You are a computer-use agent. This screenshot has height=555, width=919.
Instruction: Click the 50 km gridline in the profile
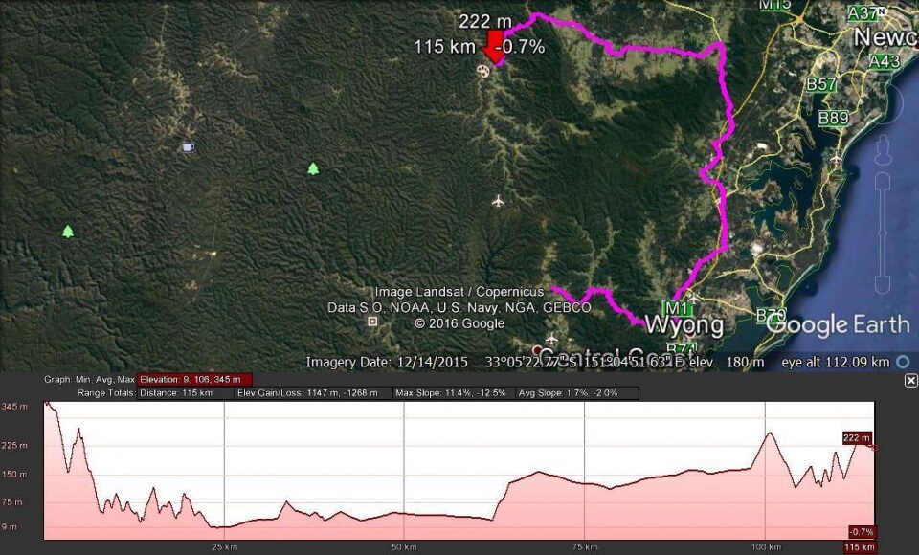[404, 470]
